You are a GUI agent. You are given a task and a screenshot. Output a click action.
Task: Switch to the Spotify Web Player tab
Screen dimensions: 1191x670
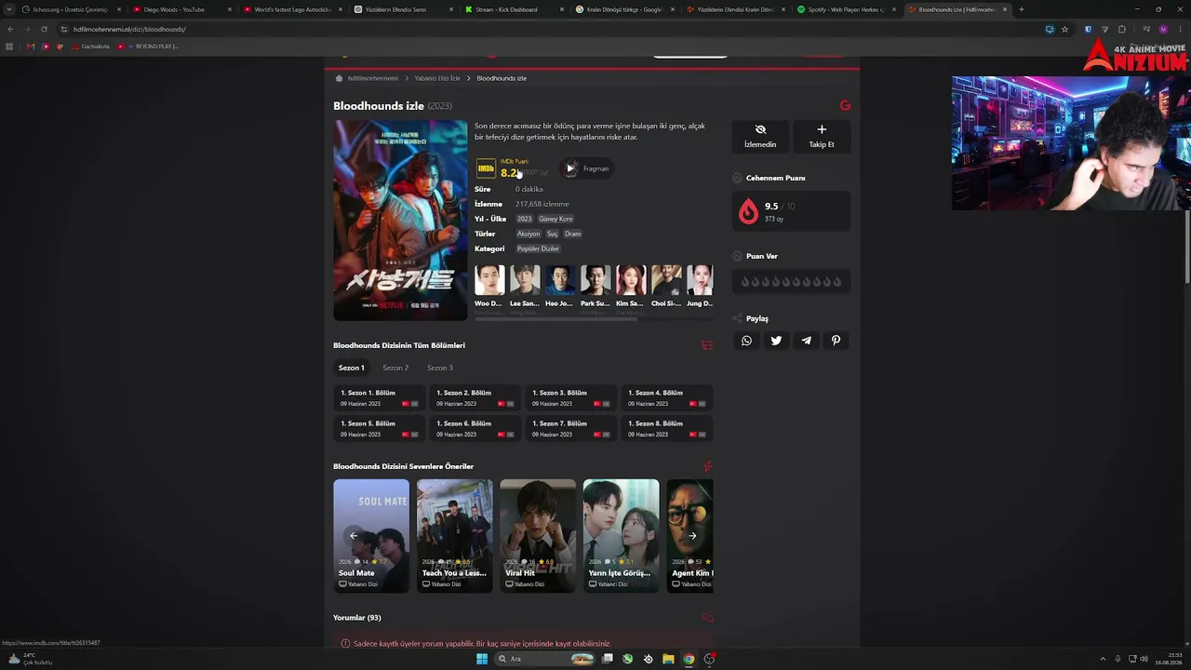tap(847, 9)
